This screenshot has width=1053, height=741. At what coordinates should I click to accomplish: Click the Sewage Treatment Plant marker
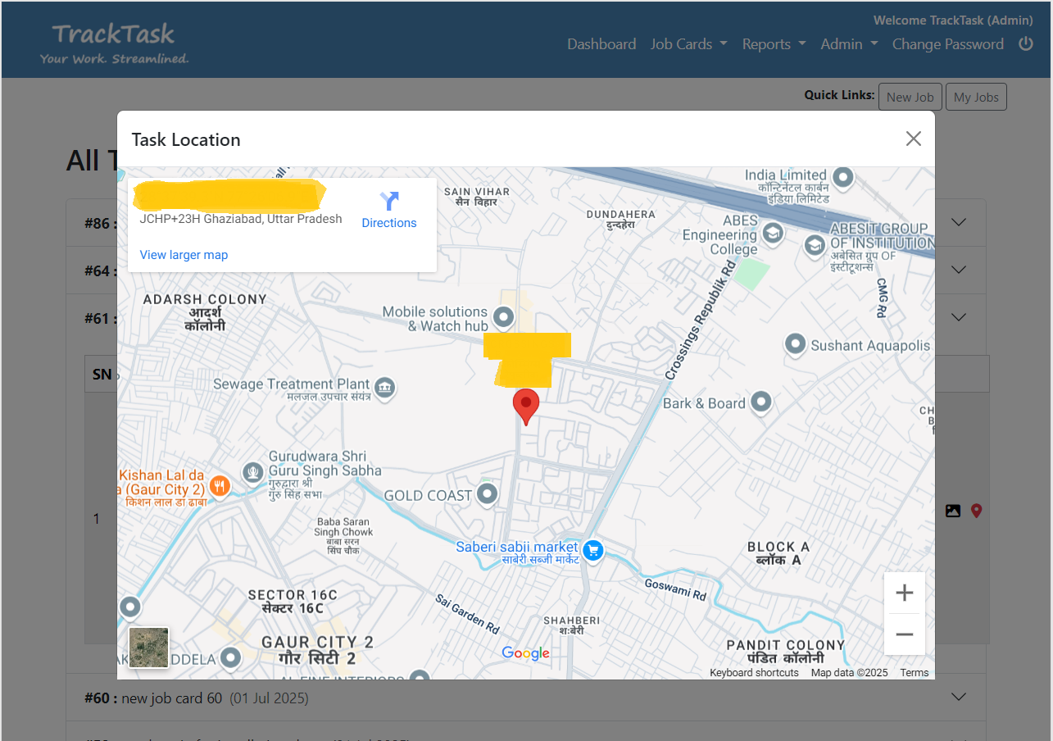pos(384,387)
